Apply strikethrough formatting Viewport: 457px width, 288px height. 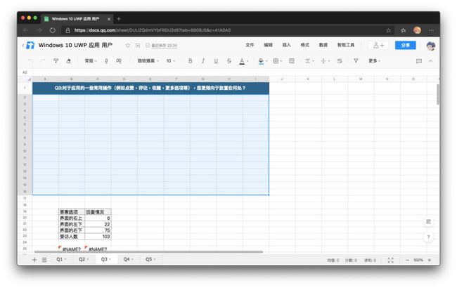[x=229, y=61]
